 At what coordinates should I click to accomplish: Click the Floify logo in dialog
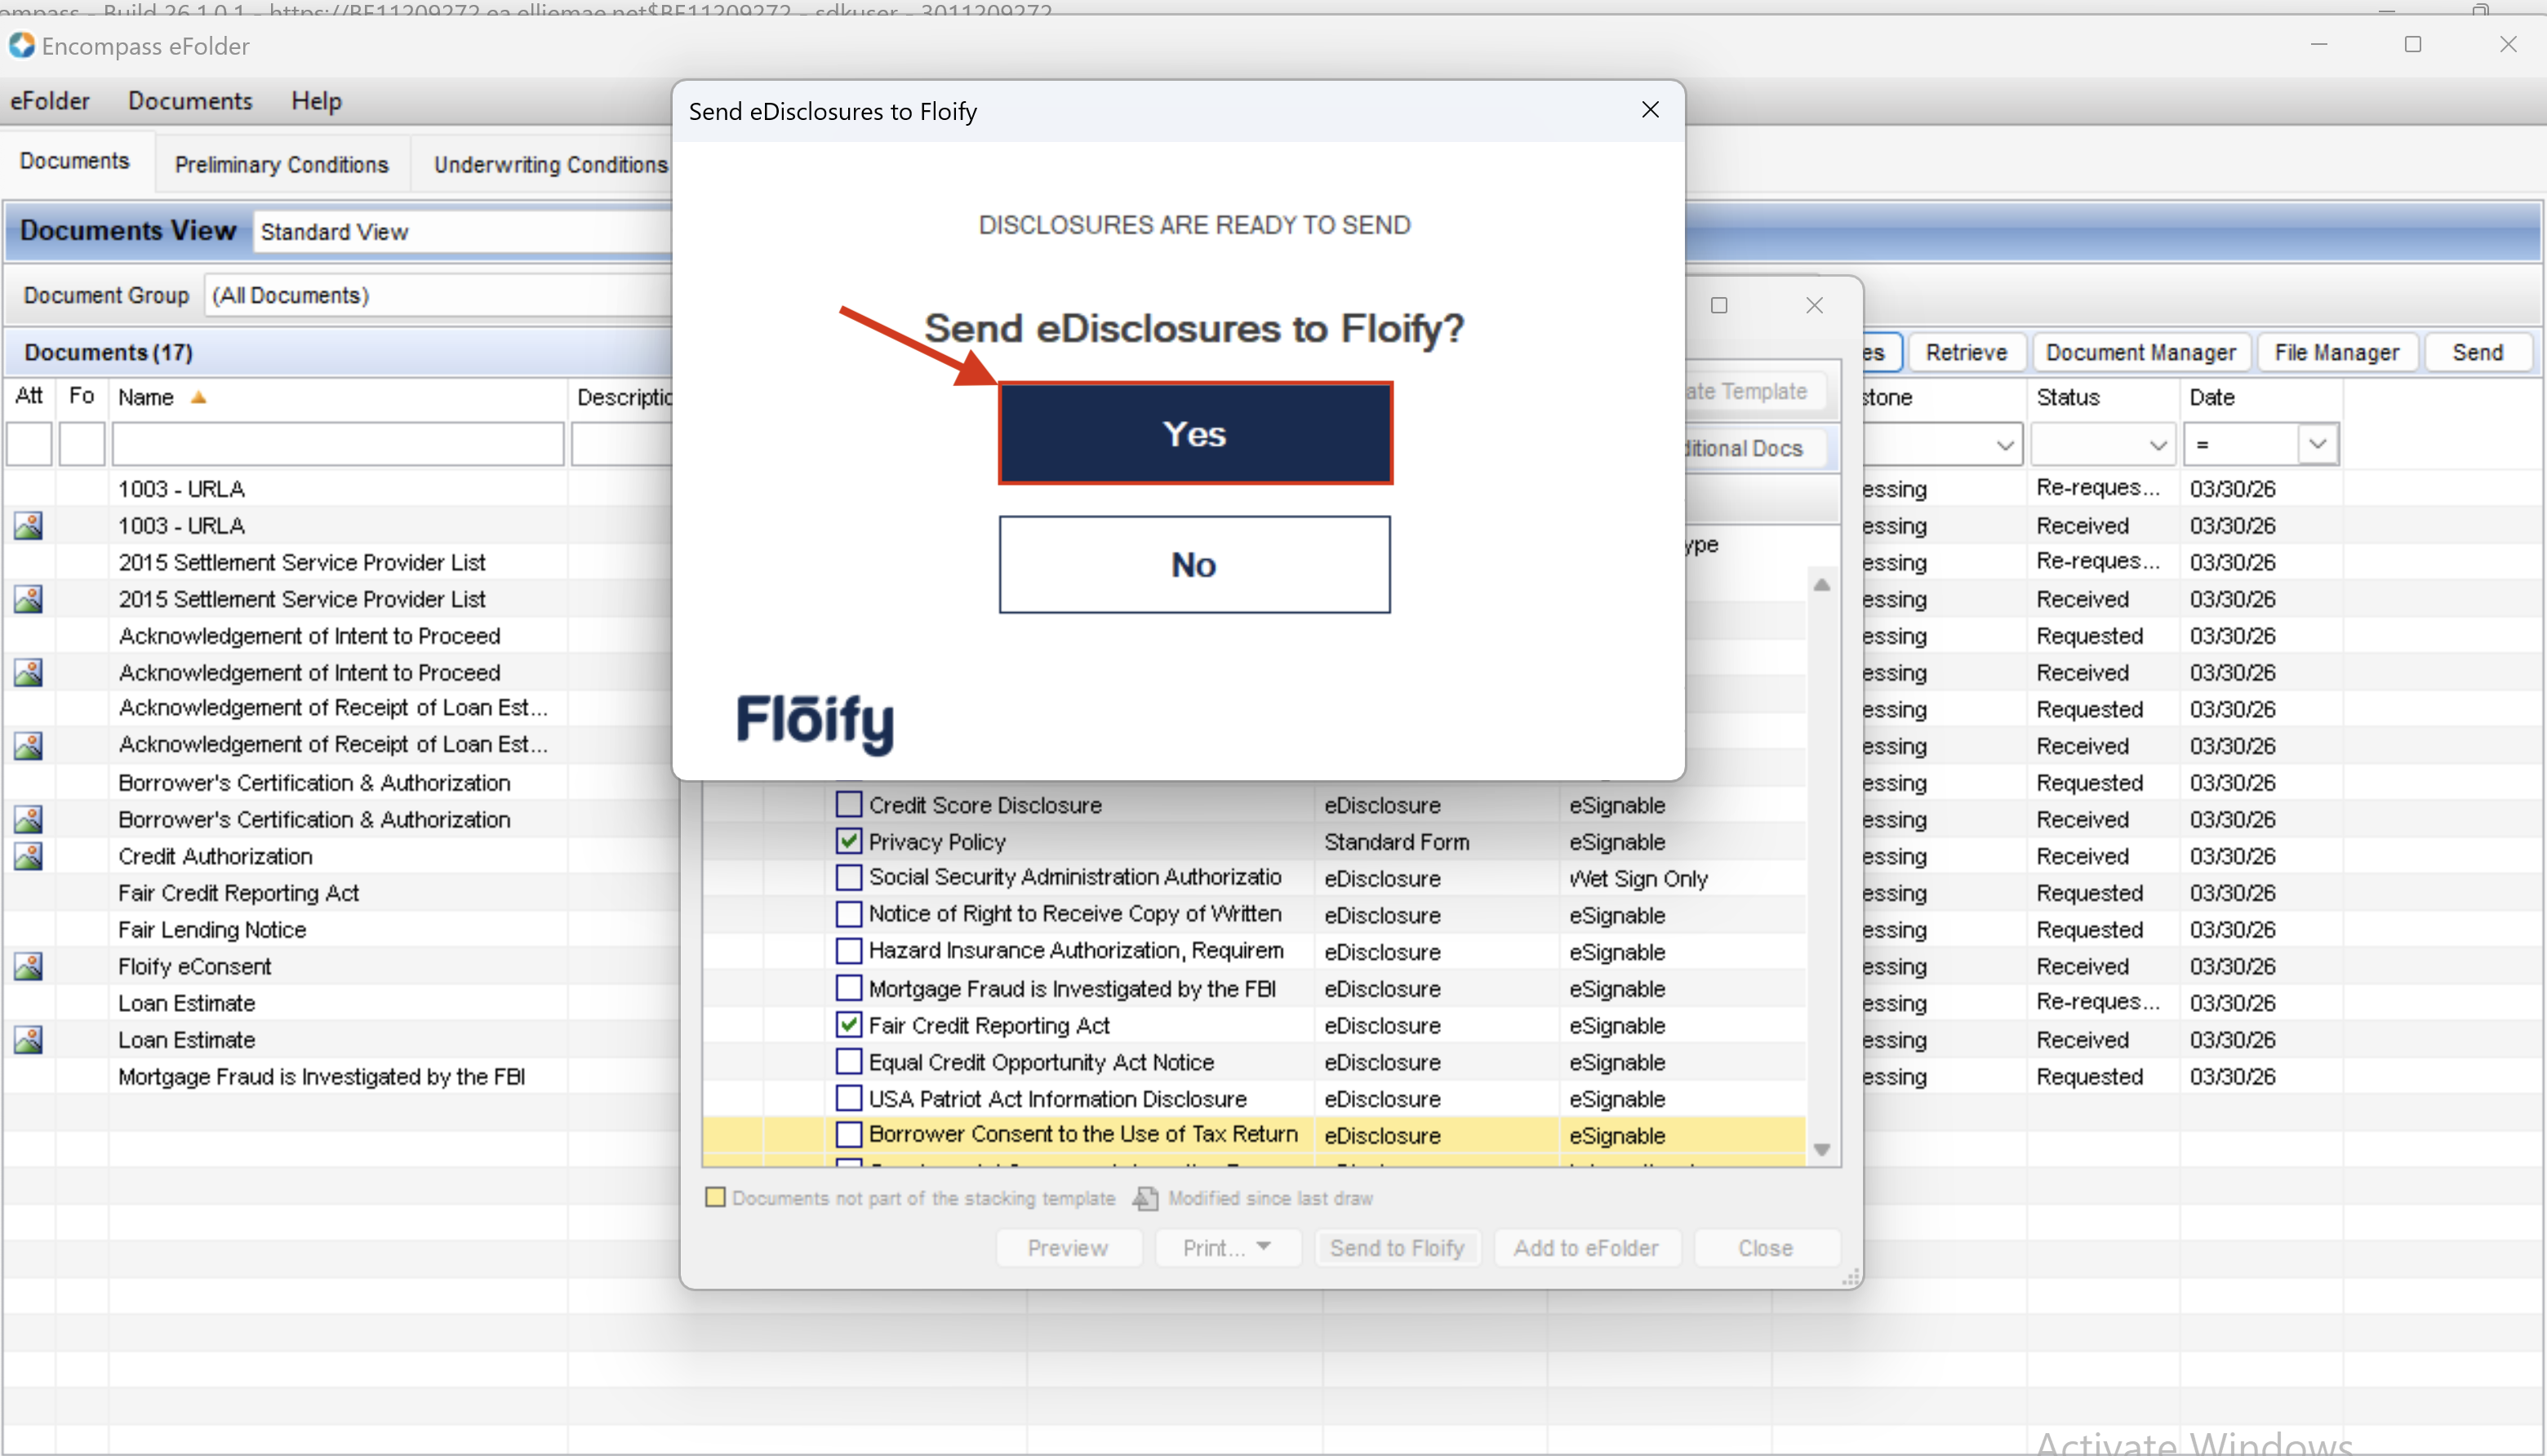click(815, 721)
